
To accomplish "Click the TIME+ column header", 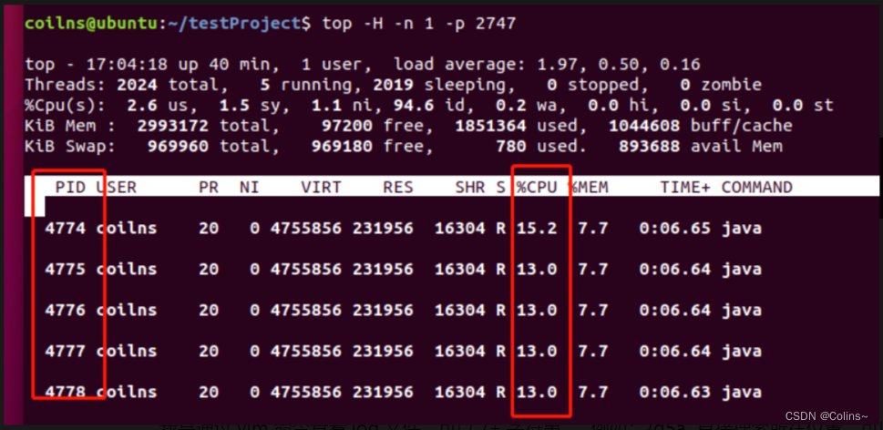I will click(685, 187).
